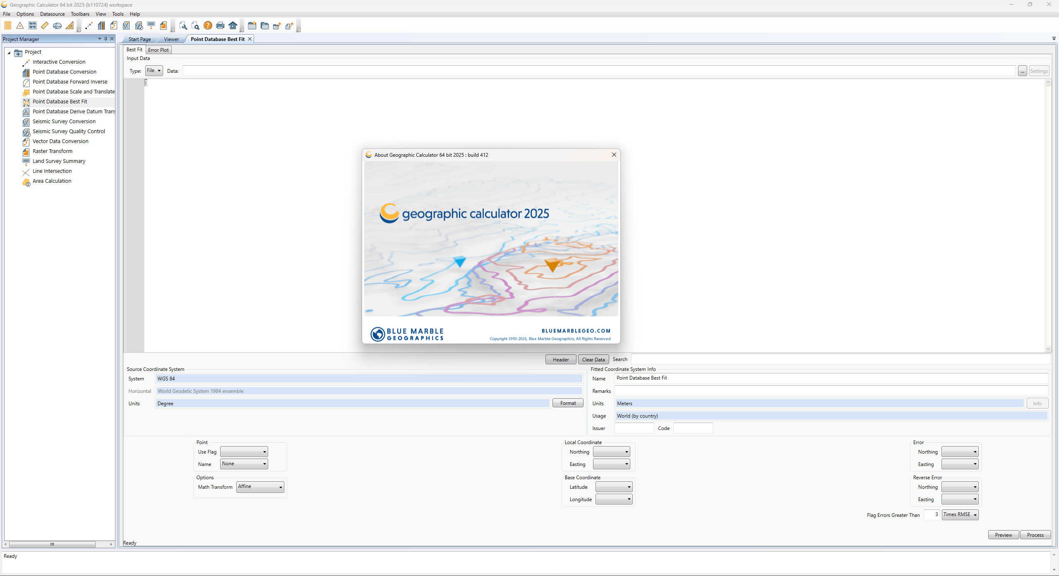
Task: Click the Flag Errors Greater Than value field
Action: coord(932,515)
